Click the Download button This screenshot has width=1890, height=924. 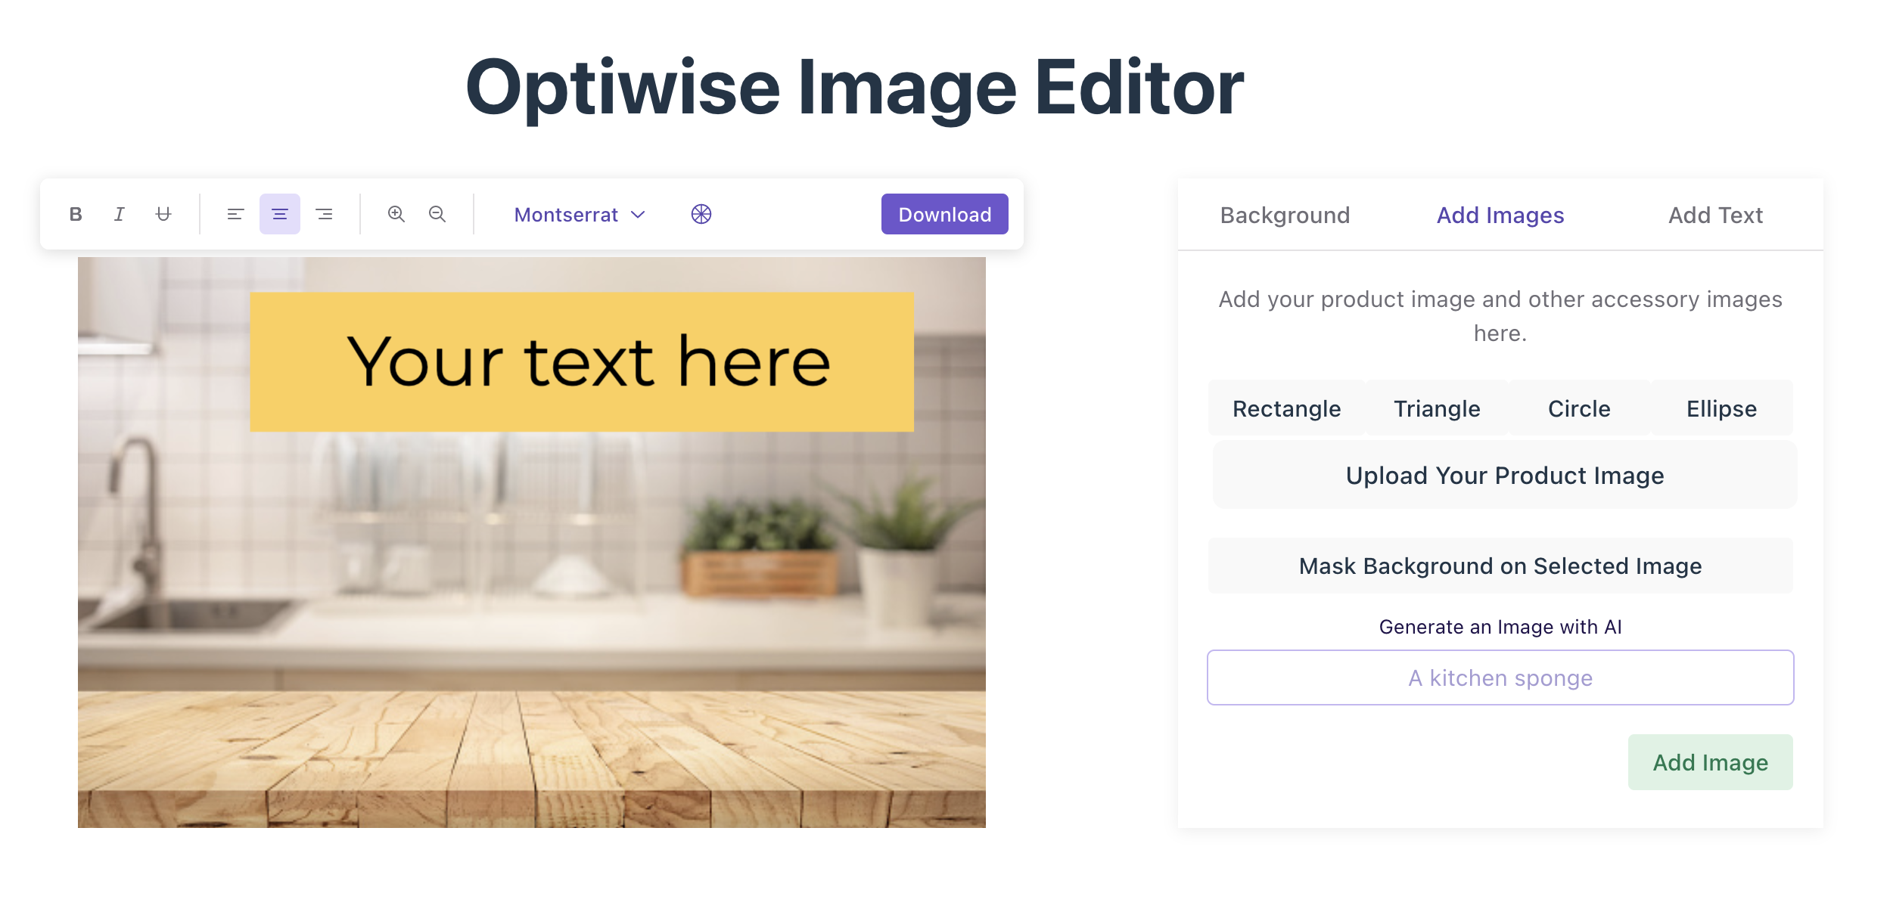click(943, 215)
